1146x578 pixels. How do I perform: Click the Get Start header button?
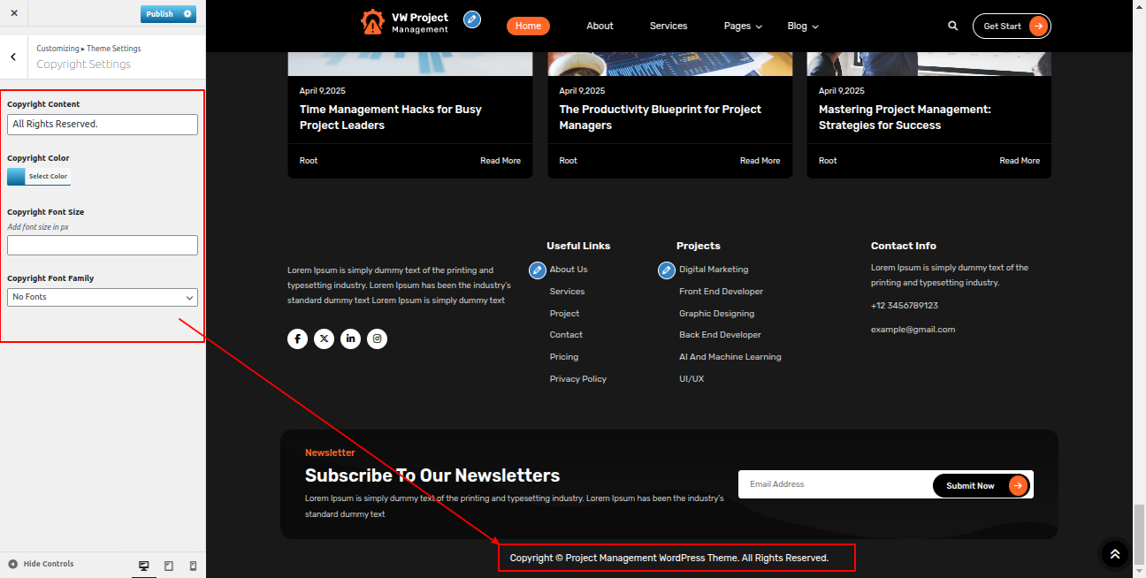pos(1011,27)
